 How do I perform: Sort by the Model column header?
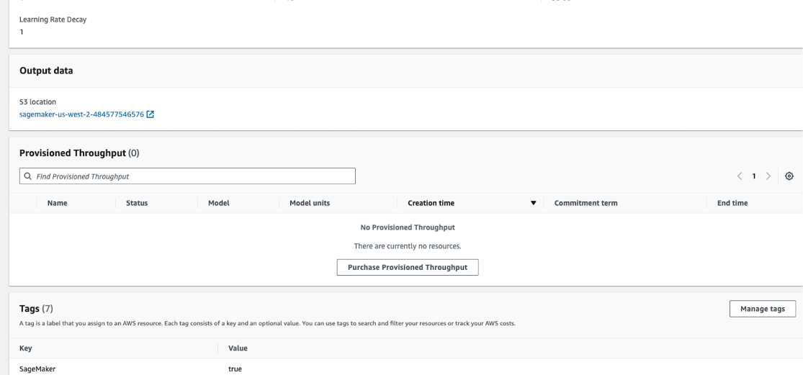[218, 203]
